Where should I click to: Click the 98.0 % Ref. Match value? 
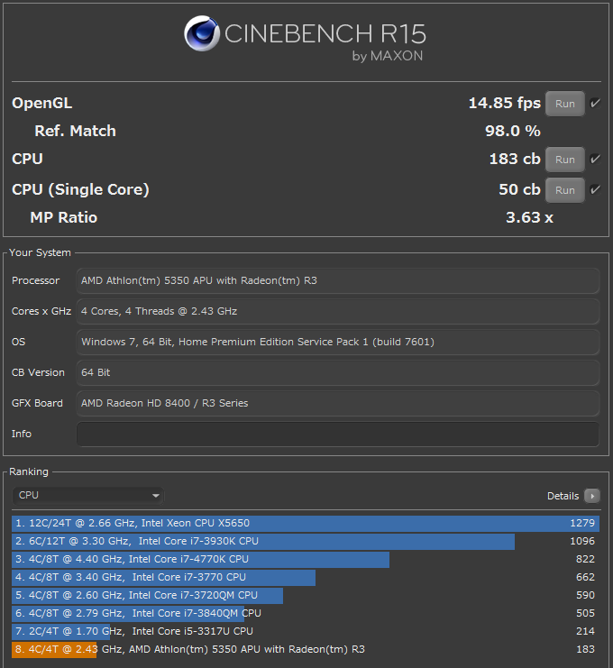[512, 131]
